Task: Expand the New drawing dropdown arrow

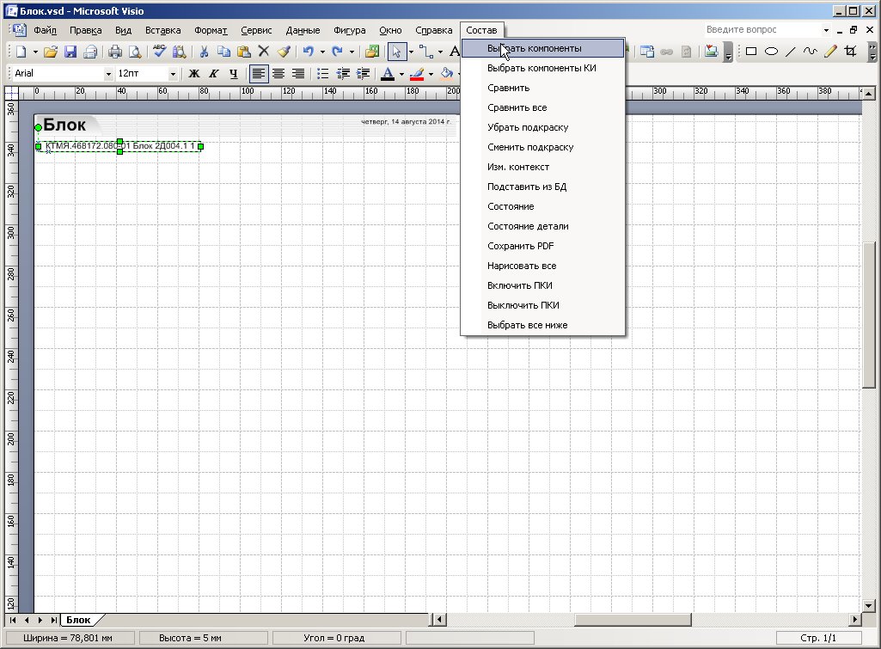Action: pos(35,52)
